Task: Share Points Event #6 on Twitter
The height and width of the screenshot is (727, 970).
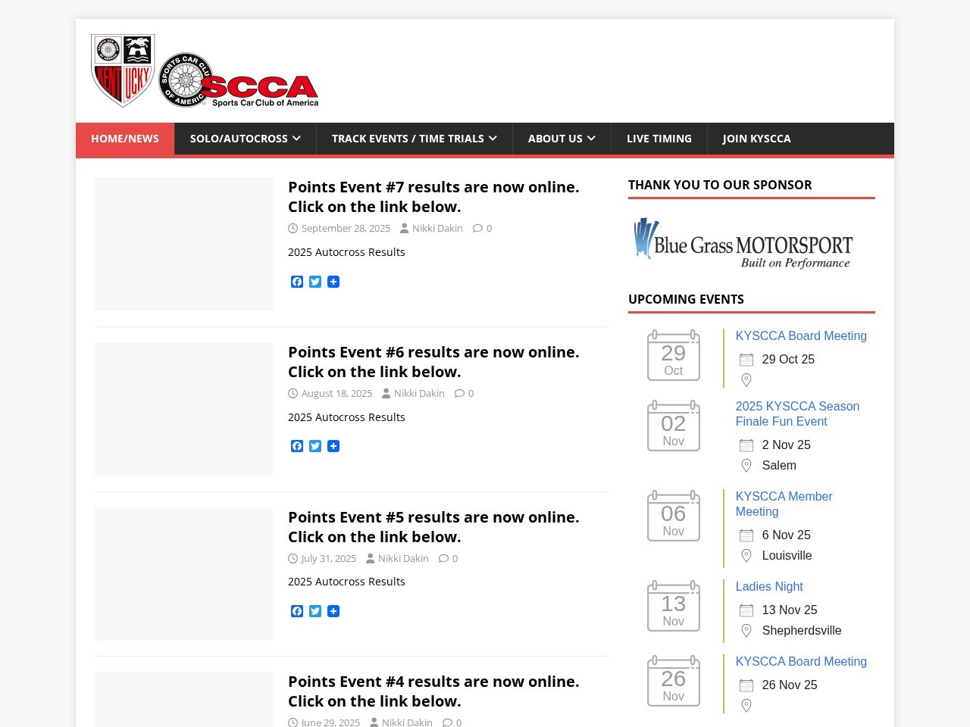Action: point(315,446)
